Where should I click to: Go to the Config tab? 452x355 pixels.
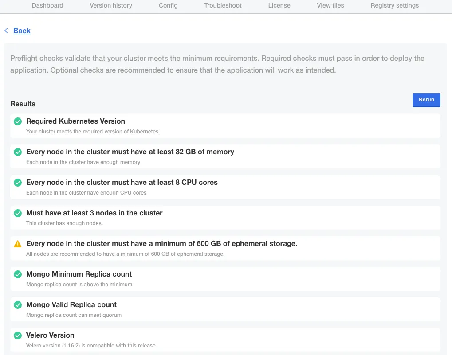click(x=168, y=5)
